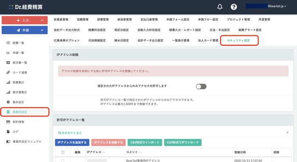The width and height of the screenshot is (297, 162).
Task: Open the @beartail.jp account dropdown
Action: (266, 6)
